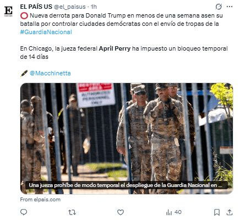The width and height of the screenshot is (240, 220).
Task: Click the pencil emoji beside @Macchinetta
Action: point(24,73)
